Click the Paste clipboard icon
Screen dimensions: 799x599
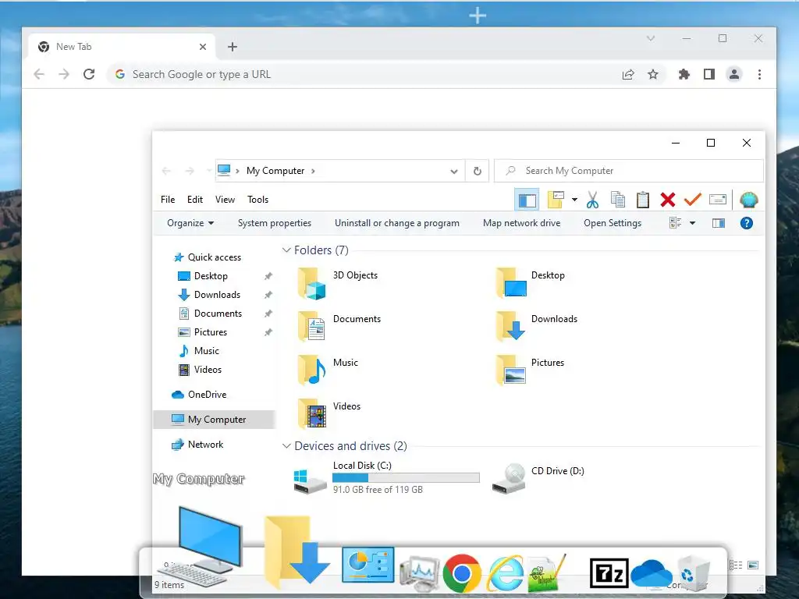tap(643, 200)
